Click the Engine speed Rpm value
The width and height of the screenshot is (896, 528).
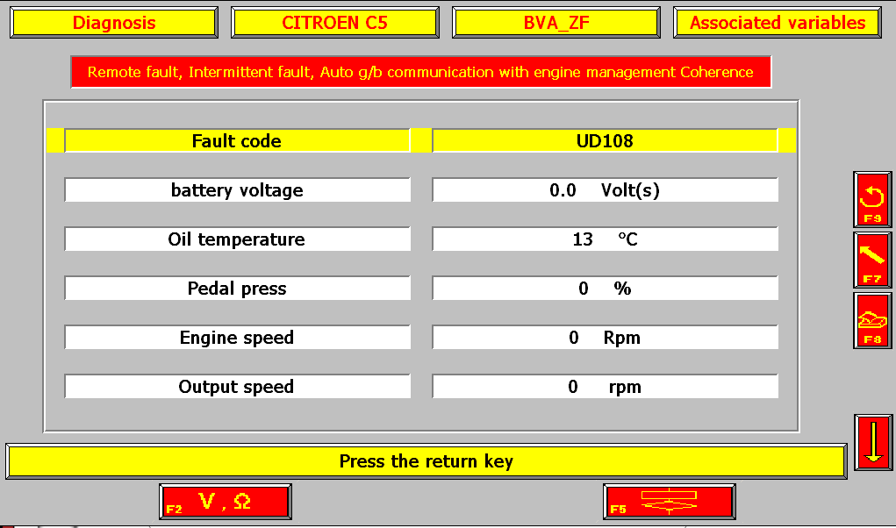tap(606, 338)
